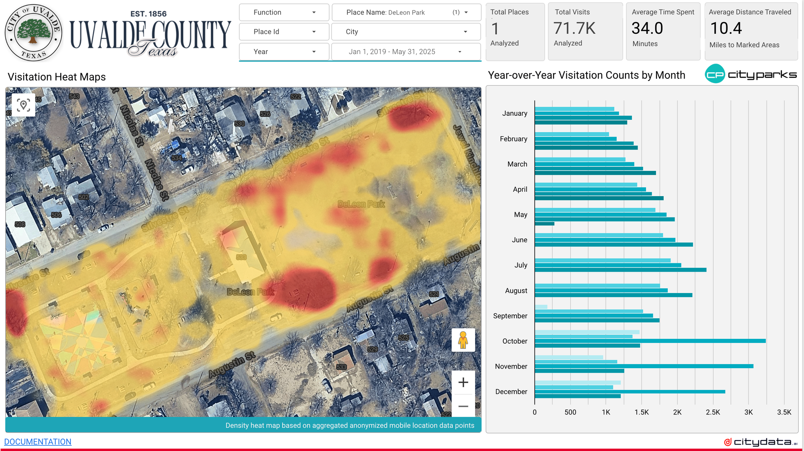The image size is (804, 451).
Task: Click the July label on the chart axis
Action: (521, 265)
